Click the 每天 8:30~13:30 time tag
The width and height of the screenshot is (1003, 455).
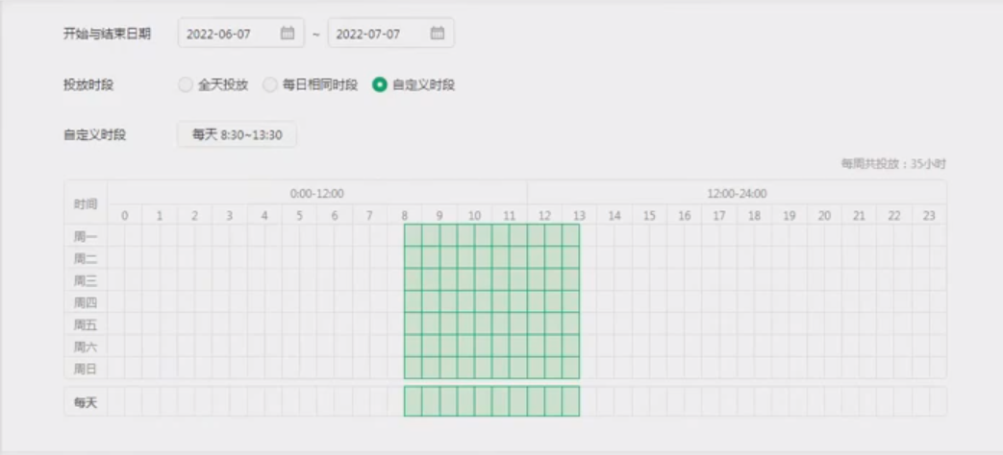(x=237, y=134)
